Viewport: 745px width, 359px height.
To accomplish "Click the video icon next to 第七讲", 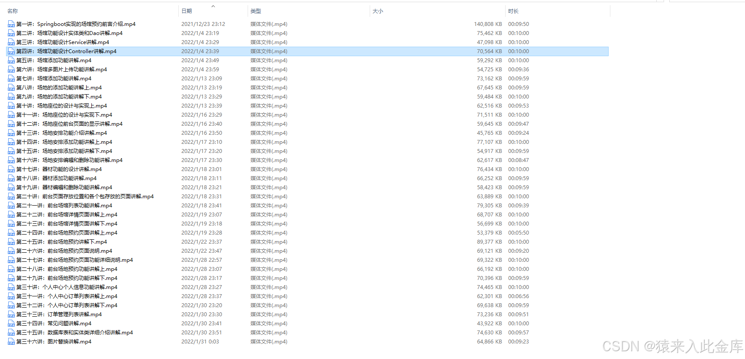I will (11, 79).
